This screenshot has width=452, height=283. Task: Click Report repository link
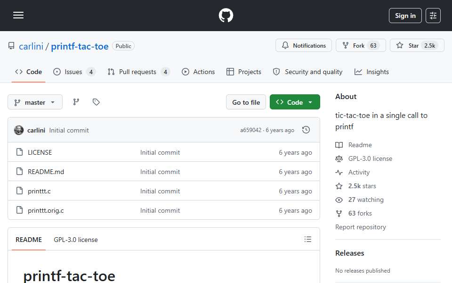point(360,227)
